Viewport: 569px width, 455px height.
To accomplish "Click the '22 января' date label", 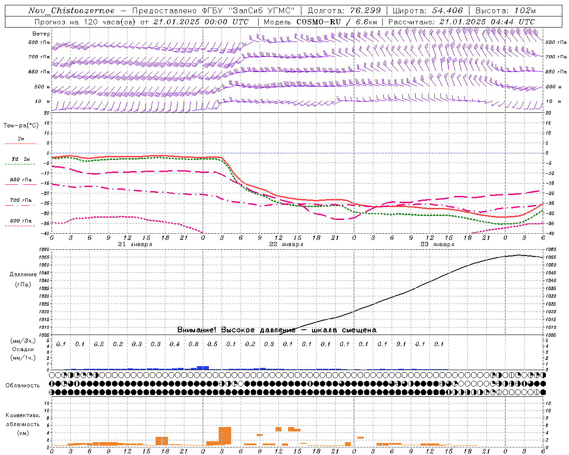I will [x=286, y=244].
